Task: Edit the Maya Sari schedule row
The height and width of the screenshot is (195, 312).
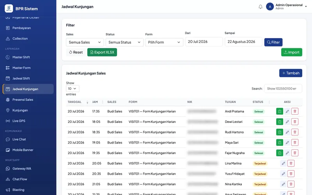Action: [x=287, y=142]
